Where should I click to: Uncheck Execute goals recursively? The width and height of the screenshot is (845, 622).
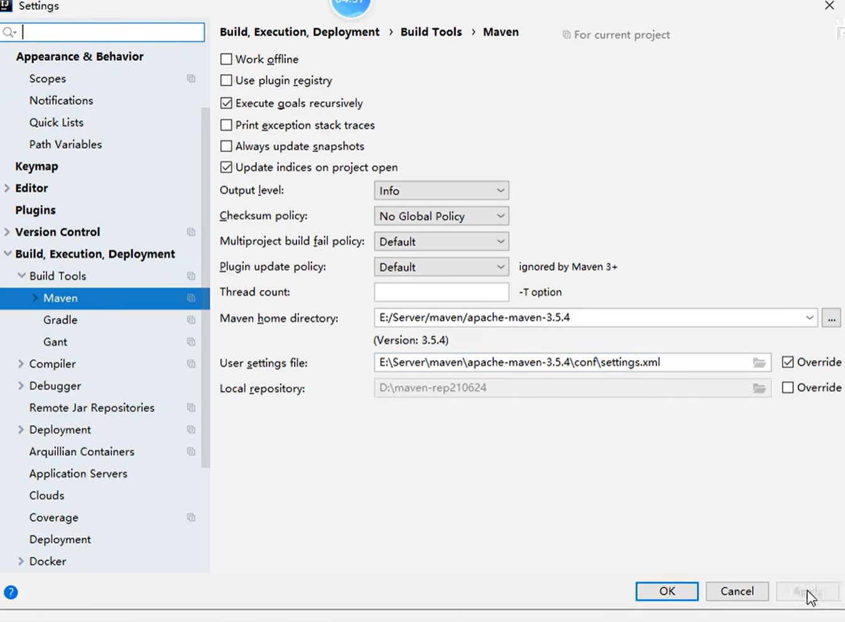(x=226, y=103)
